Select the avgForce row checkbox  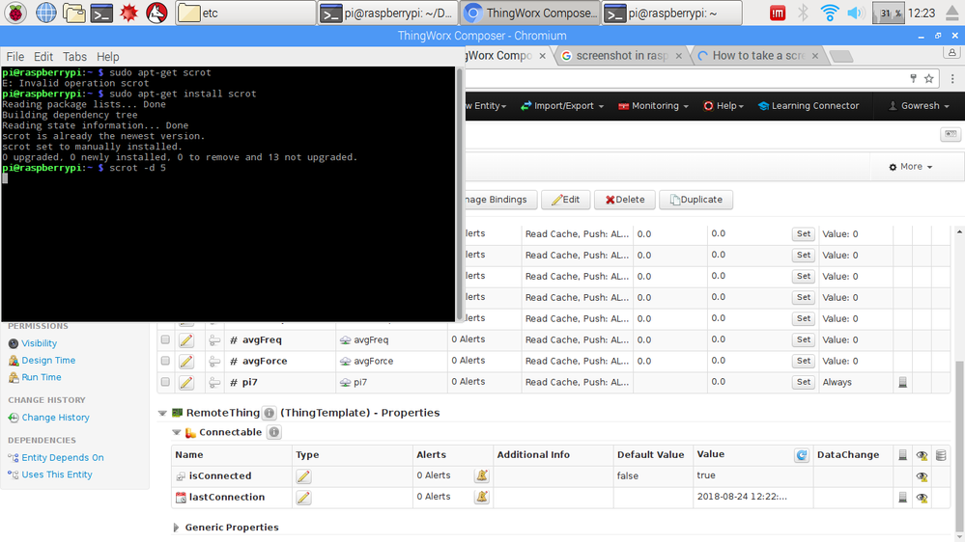click(165, 361)
